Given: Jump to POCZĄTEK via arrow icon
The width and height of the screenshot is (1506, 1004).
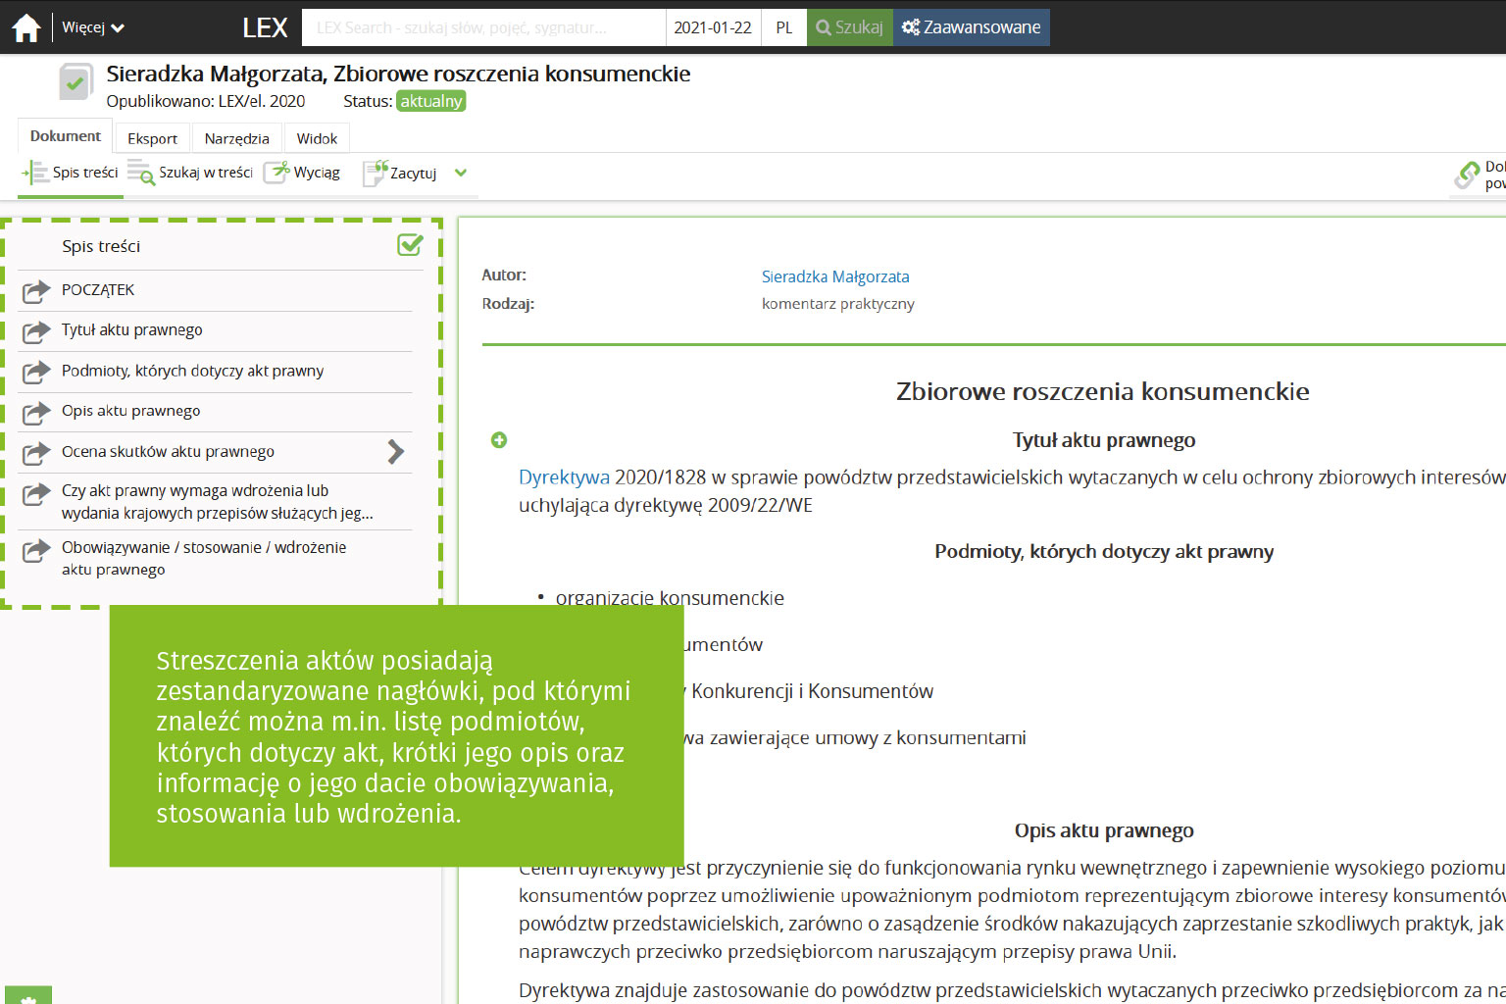Looking at the screenshot, I should pyautogui.click(x=36, y=291).
